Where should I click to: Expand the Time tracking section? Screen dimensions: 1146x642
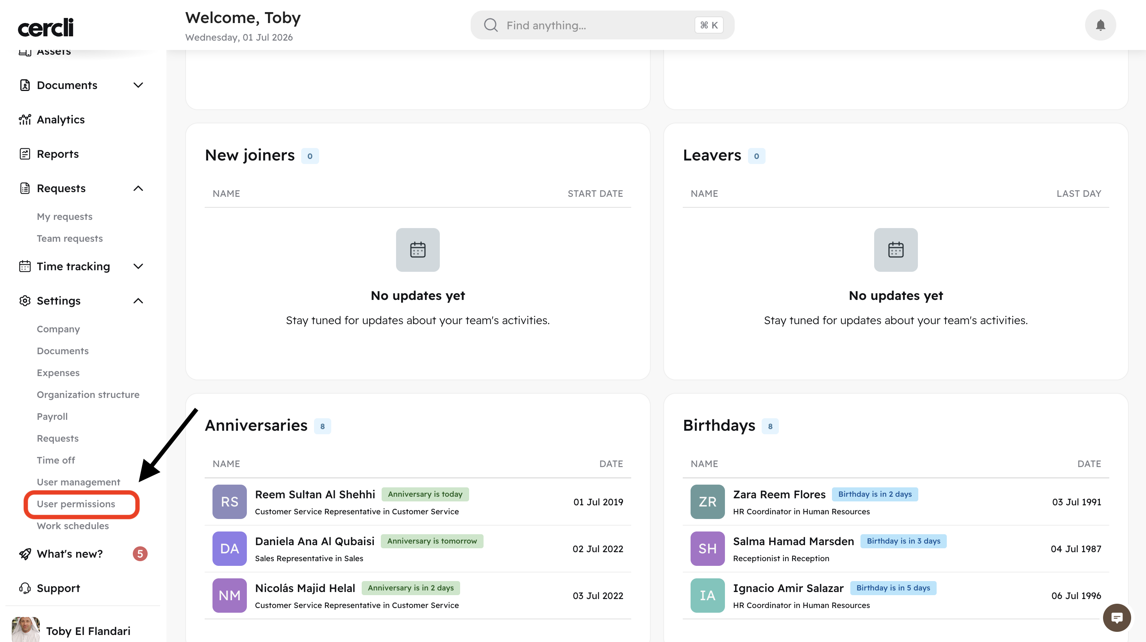tap(138, 266)
